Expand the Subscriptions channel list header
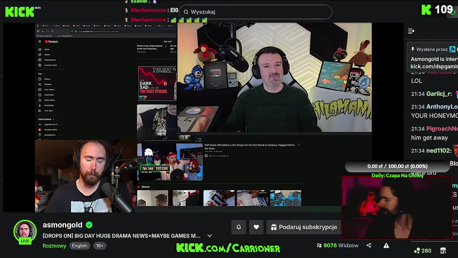The height and width of the screenshot is (258, 458). [x=46, y=119]
